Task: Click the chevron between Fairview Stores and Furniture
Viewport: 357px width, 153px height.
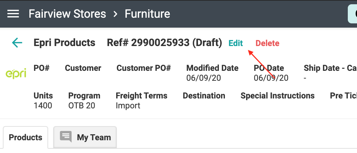Action: (115, 14)
